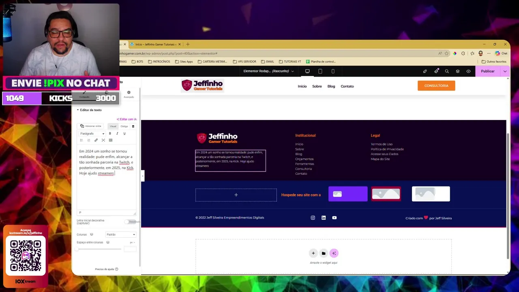
Task: Open TUTORIAIS YT bookmark folder
Action: (290, 62)
